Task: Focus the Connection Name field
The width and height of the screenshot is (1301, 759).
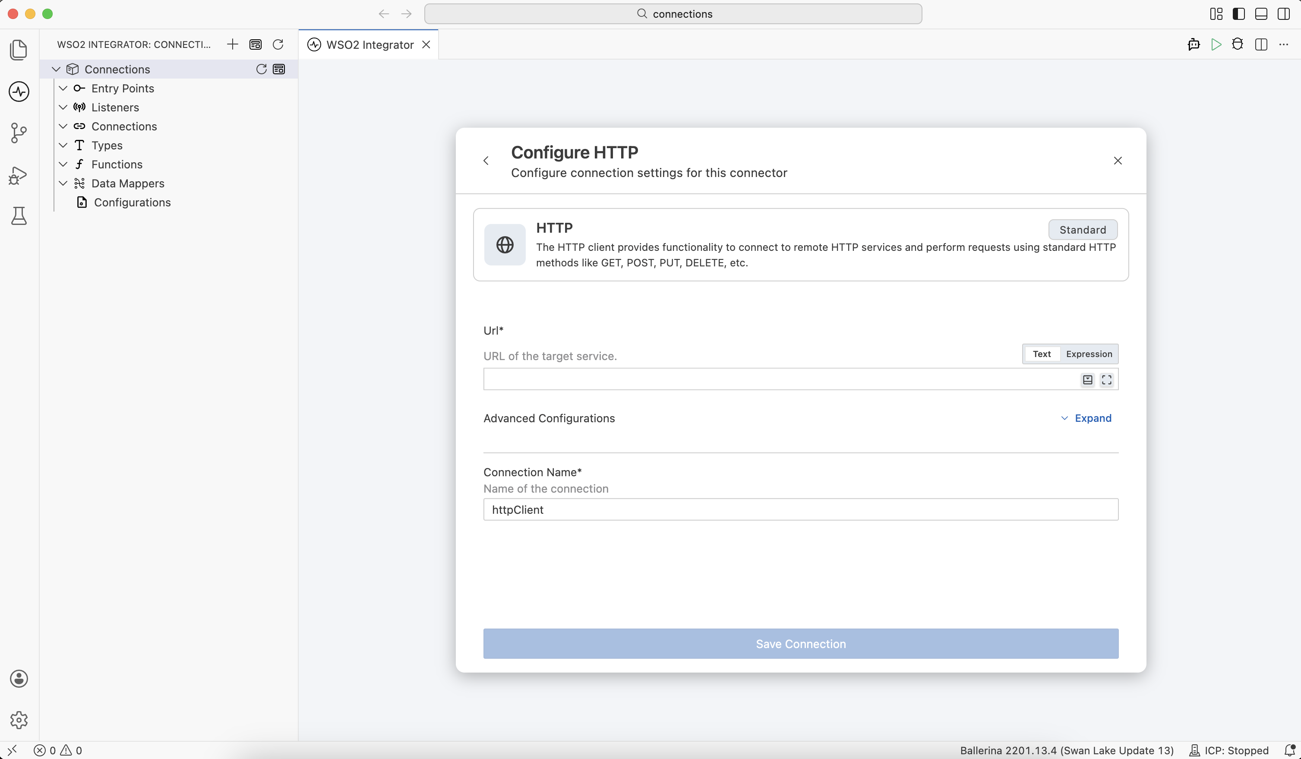Action: tap(801, 509)
